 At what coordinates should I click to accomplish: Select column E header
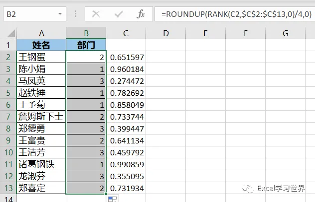tap(205, 33)
